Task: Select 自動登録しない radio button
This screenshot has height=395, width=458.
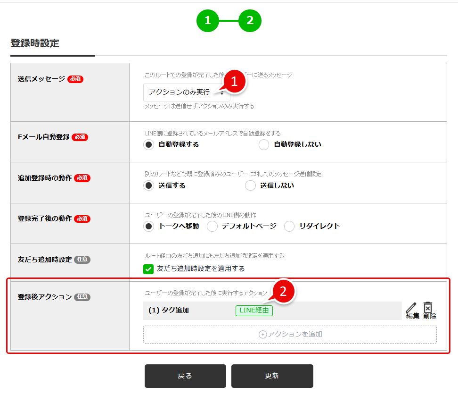Action: click(x=264, y=145)
